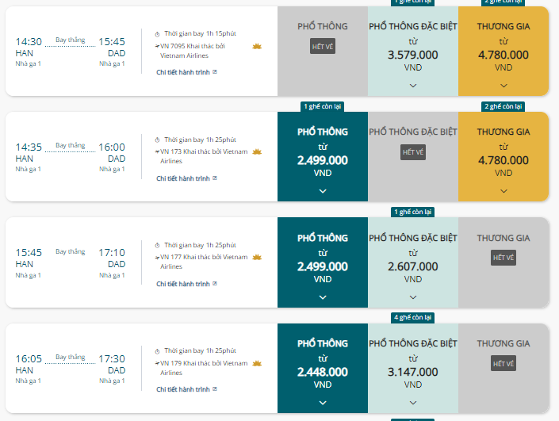Open Chi tiết hành trình for flight VN 7095
The width and height of the screenshot is (559, 421).
tap(183, 72)
